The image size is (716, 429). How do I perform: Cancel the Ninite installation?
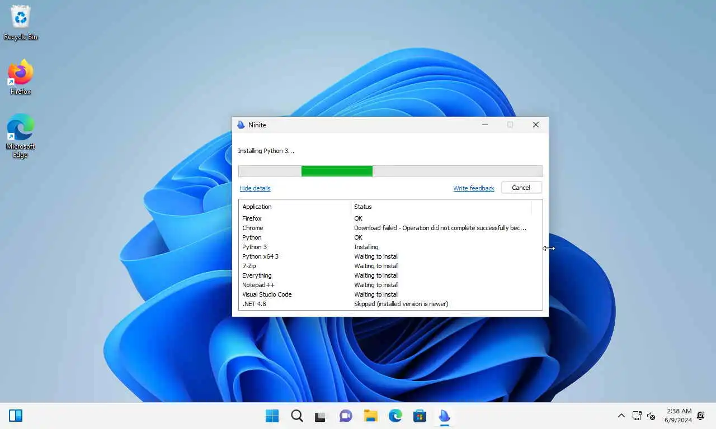(x=521, y=188)
